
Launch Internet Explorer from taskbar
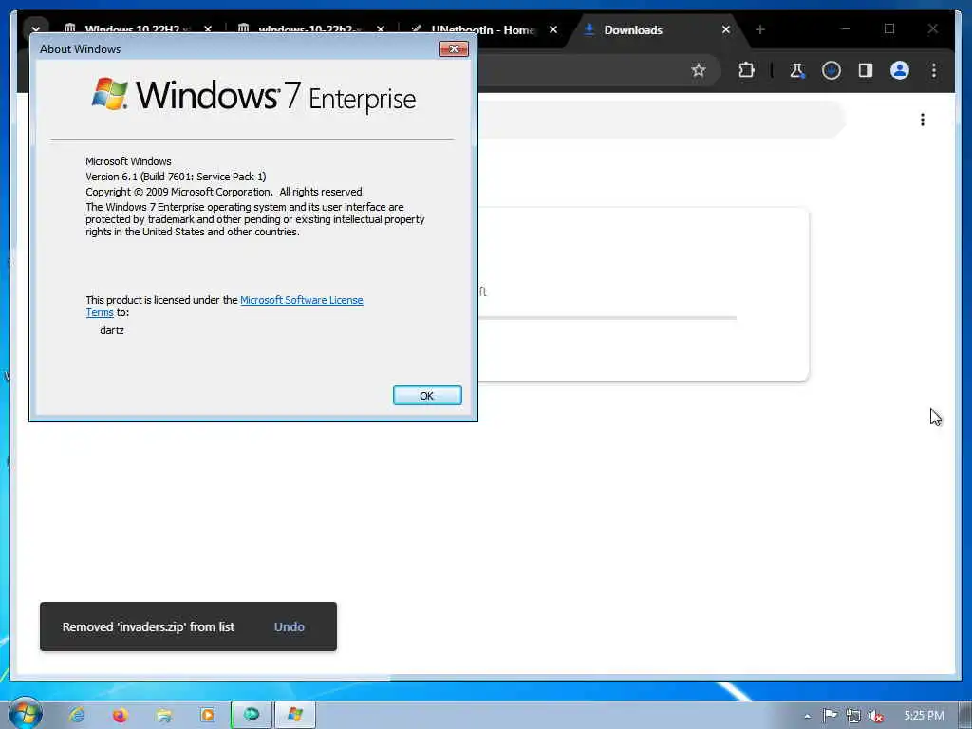click(77, 715)
